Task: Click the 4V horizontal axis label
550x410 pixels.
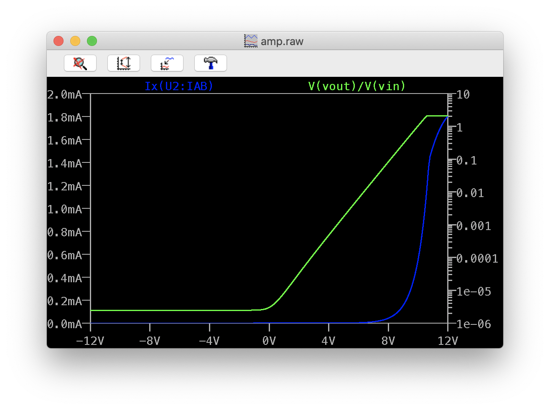Action: tap(328, 341)
